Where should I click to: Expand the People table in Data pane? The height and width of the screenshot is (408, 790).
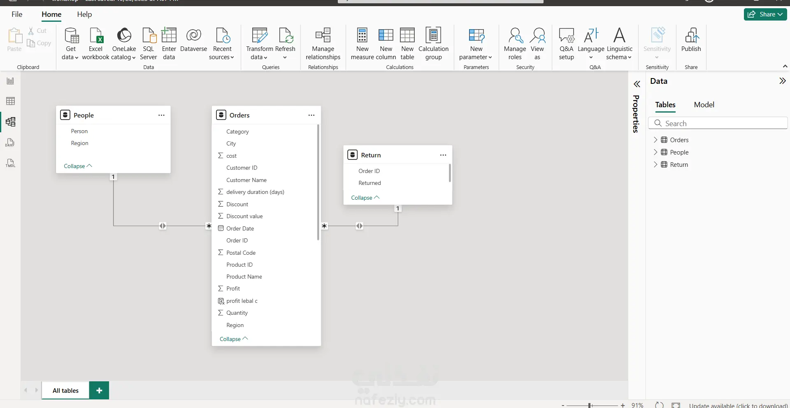coord(655,152)
